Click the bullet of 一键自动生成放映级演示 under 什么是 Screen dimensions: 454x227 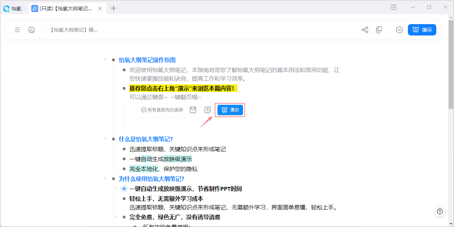[x=124, y=159]
